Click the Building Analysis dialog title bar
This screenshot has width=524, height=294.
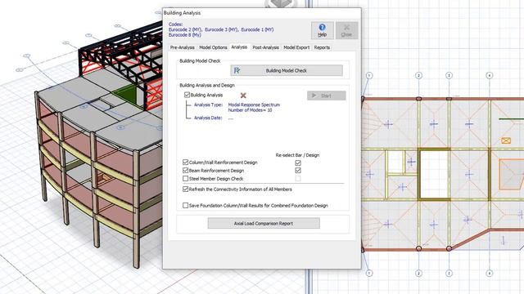tap(262, 13)
